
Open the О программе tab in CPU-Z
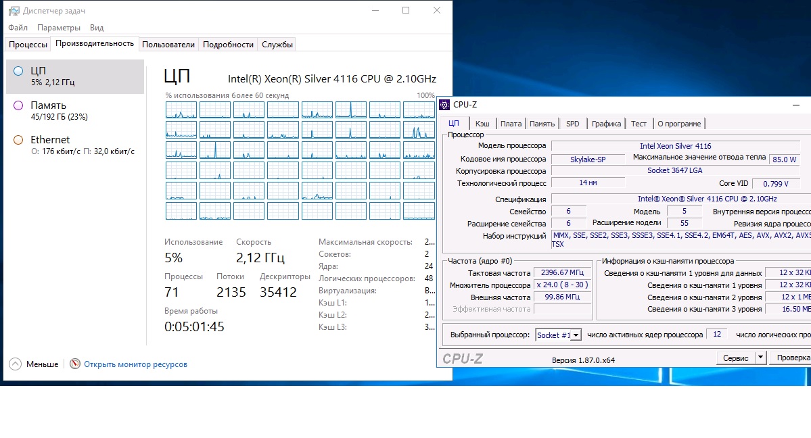pos(679,124)
